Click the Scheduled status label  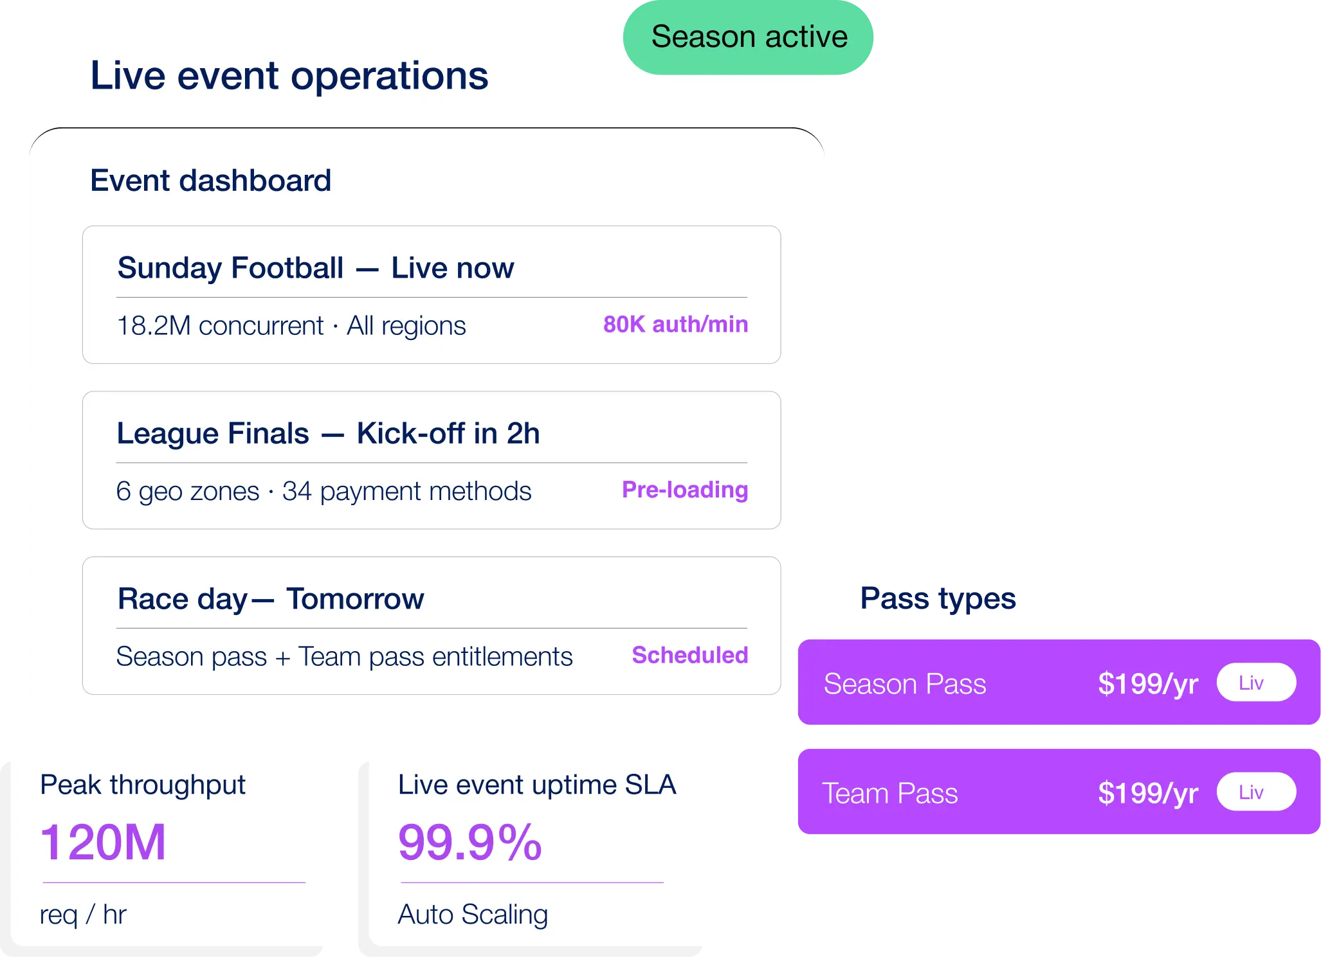tap(690, 655)
